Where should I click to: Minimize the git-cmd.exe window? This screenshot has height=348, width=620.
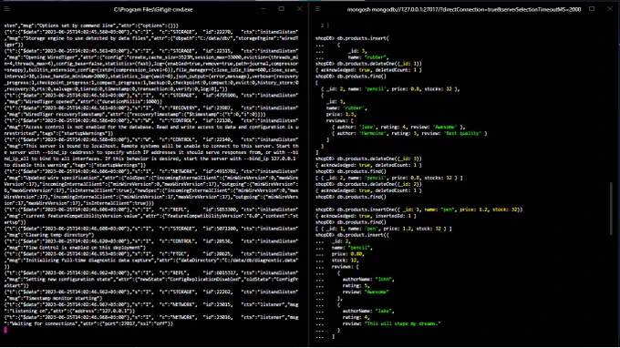coord(263,9)
